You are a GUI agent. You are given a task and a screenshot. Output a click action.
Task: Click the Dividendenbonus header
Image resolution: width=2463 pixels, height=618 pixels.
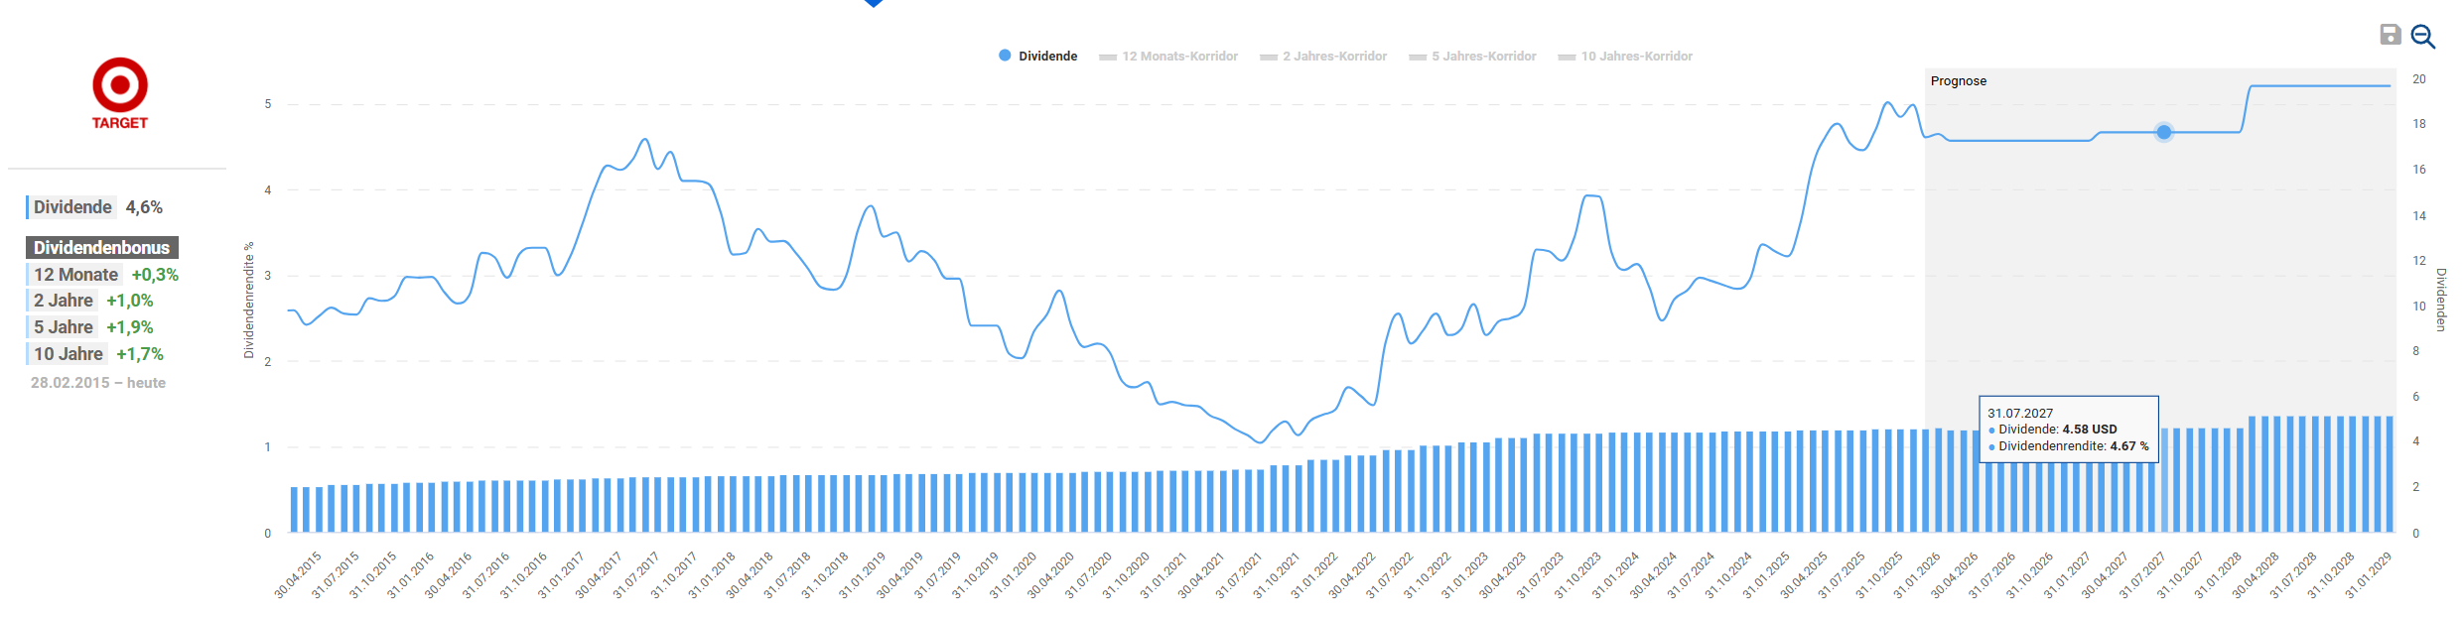tap(101, 248)
